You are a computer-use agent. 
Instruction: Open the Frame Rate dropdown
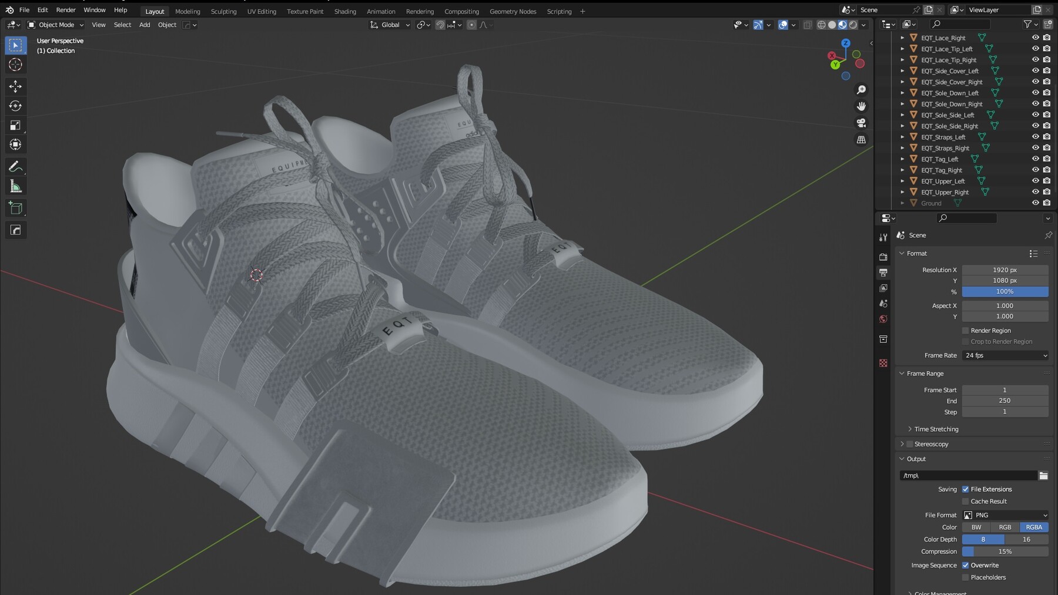tap(1005, 355)
